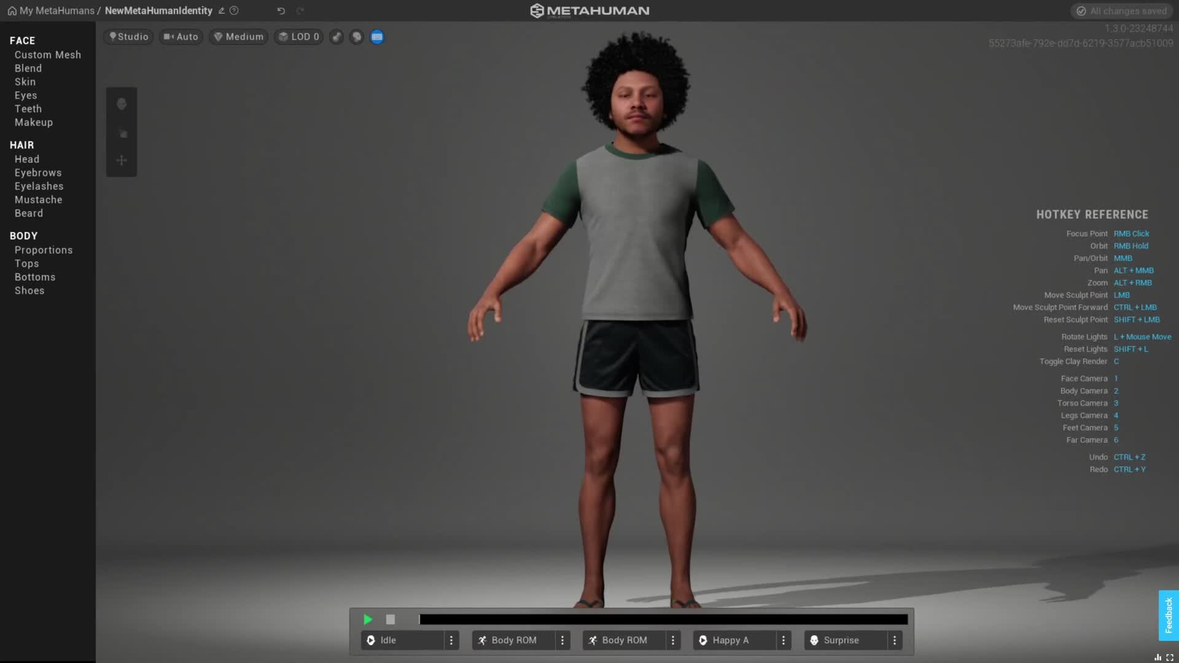Click the animation timeline progress bar
This screenshot has width=1179, height=663.
[662, 620]
